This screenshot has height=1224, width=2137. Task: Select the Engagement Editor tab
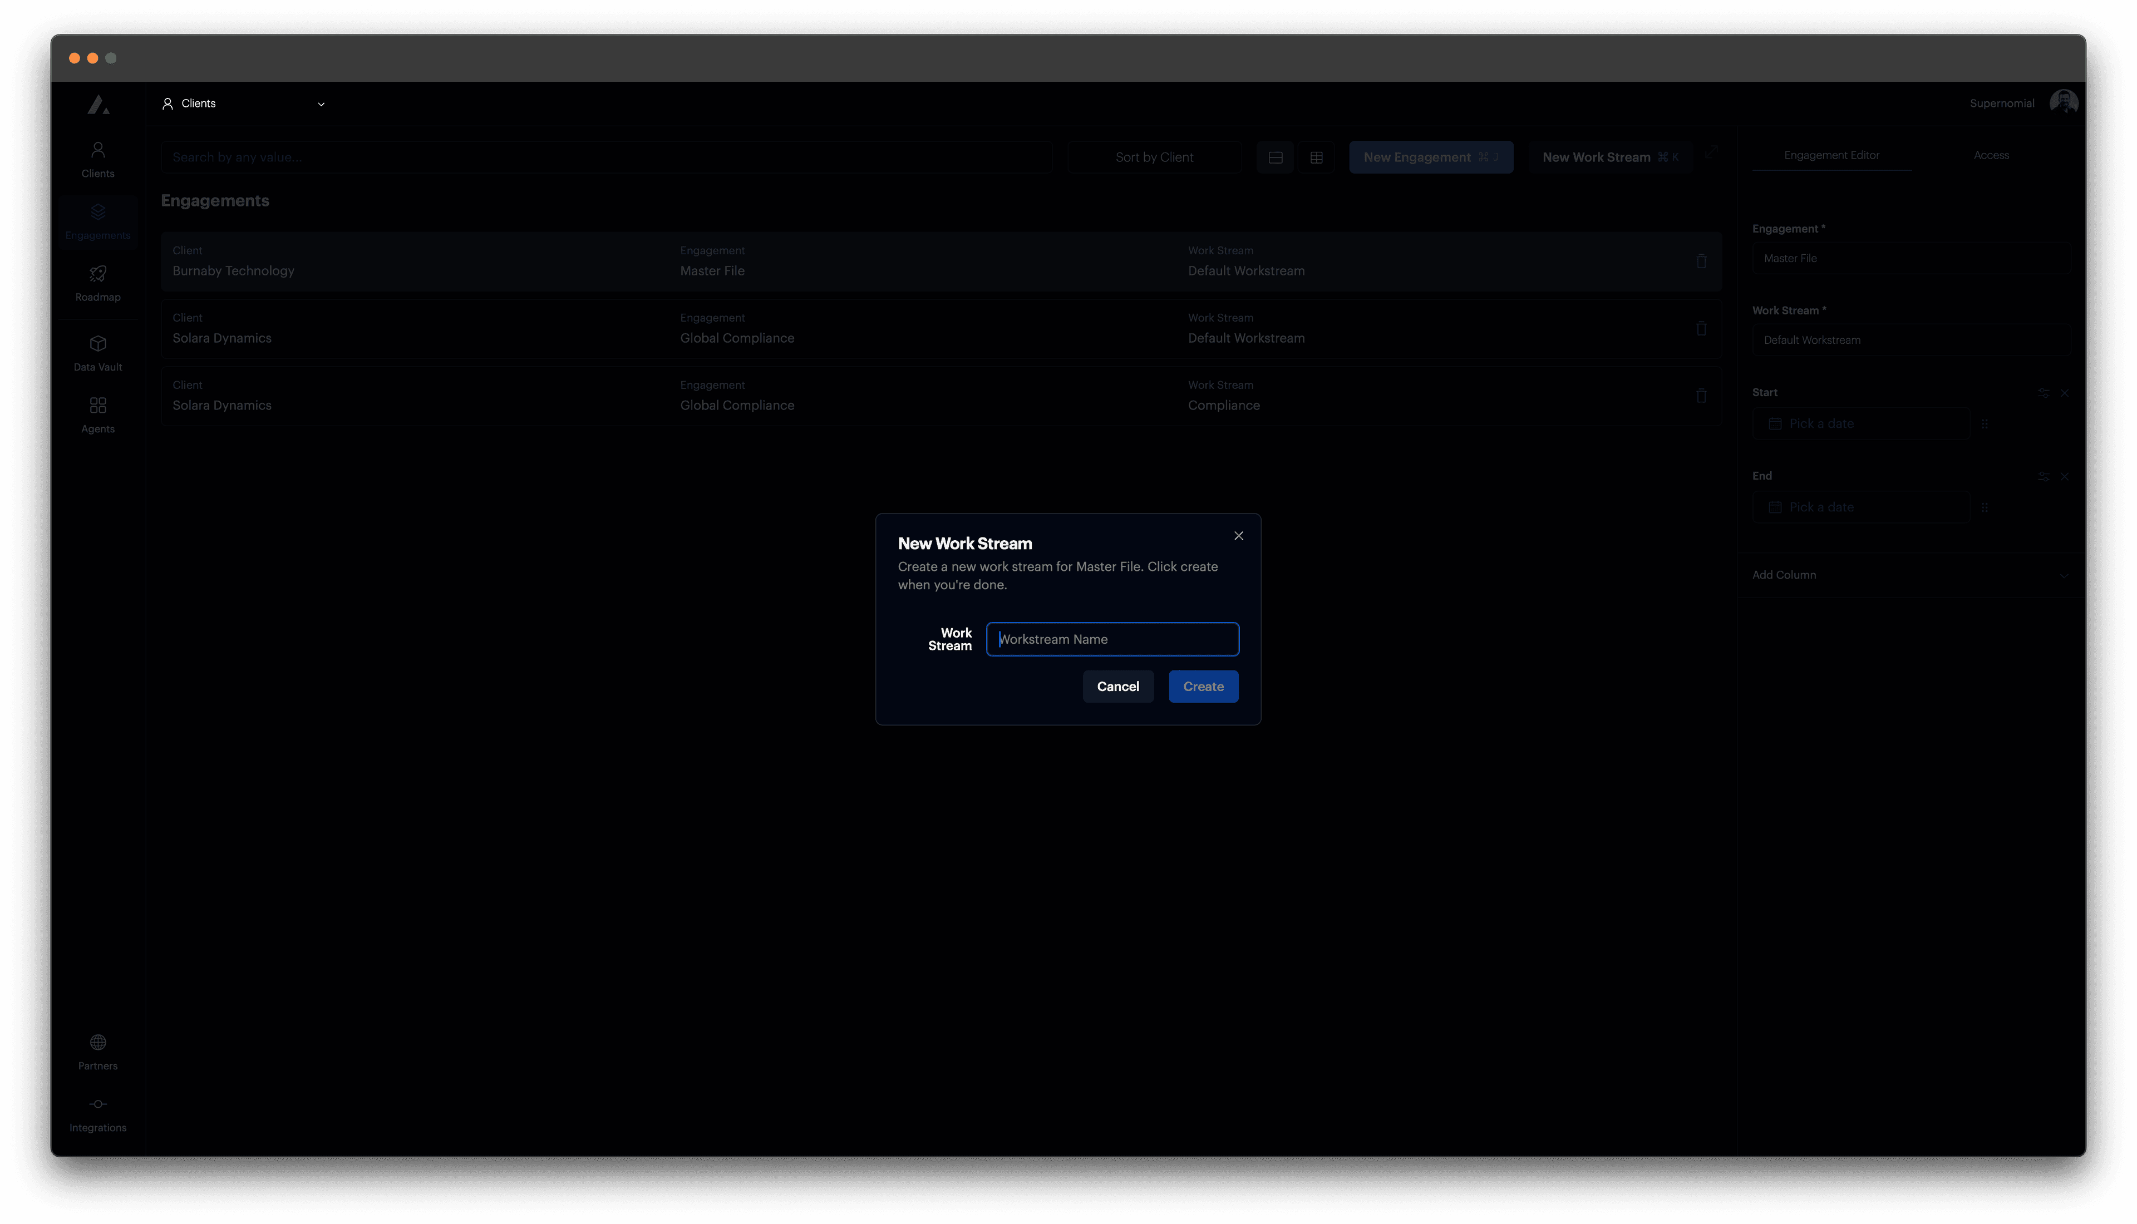(x=1831, y=155)
